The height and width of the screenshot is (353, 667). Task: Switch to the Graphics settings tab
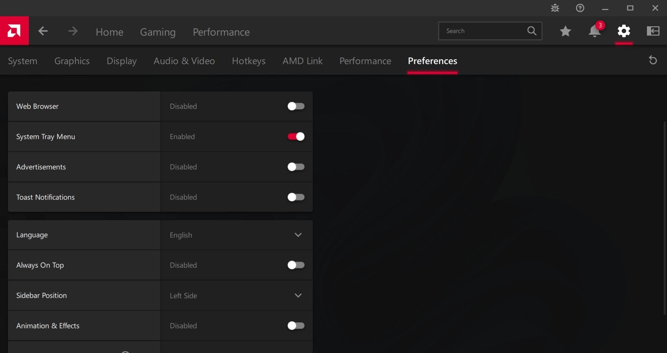[x=72, y=61]
